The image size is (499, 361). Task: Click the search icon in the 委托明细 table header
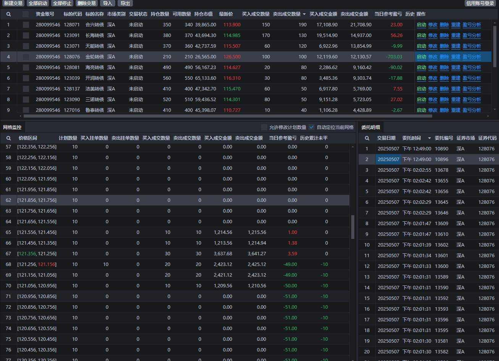(367, 138)
